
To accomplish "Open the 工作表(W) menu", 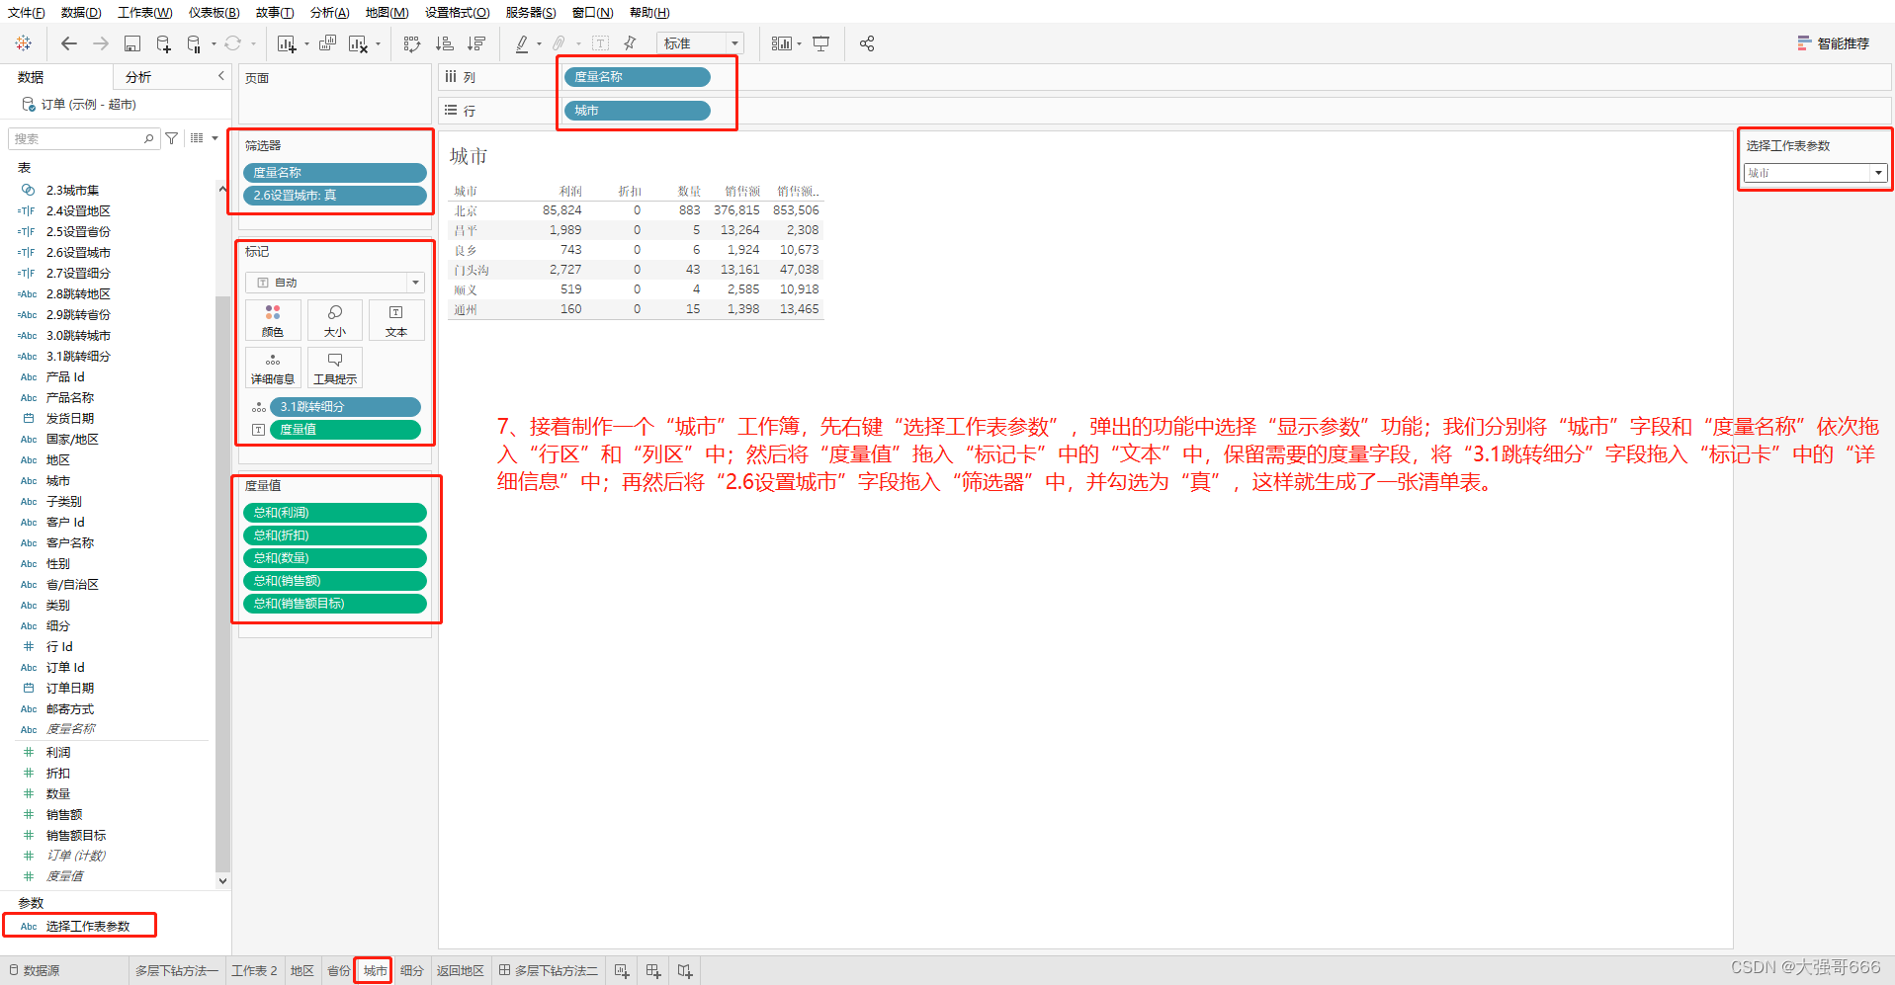I will [x=145, y=13].
